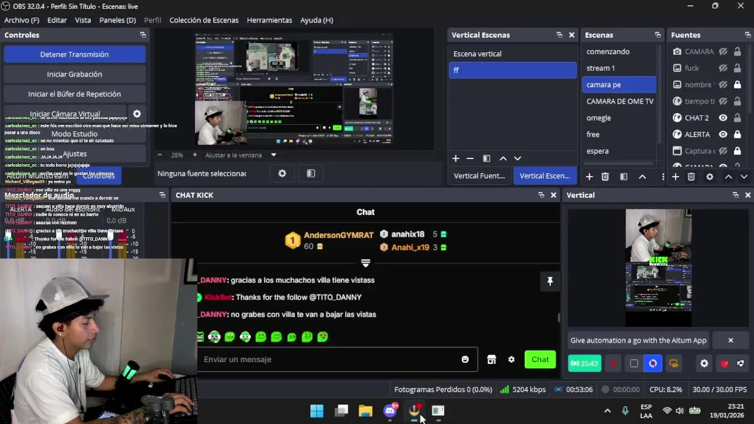This screenshot has width=754, height=424.
Task: Remove the selected vertical scene with the minus icon
Action: pyautogui.click(x=470, y=158)
